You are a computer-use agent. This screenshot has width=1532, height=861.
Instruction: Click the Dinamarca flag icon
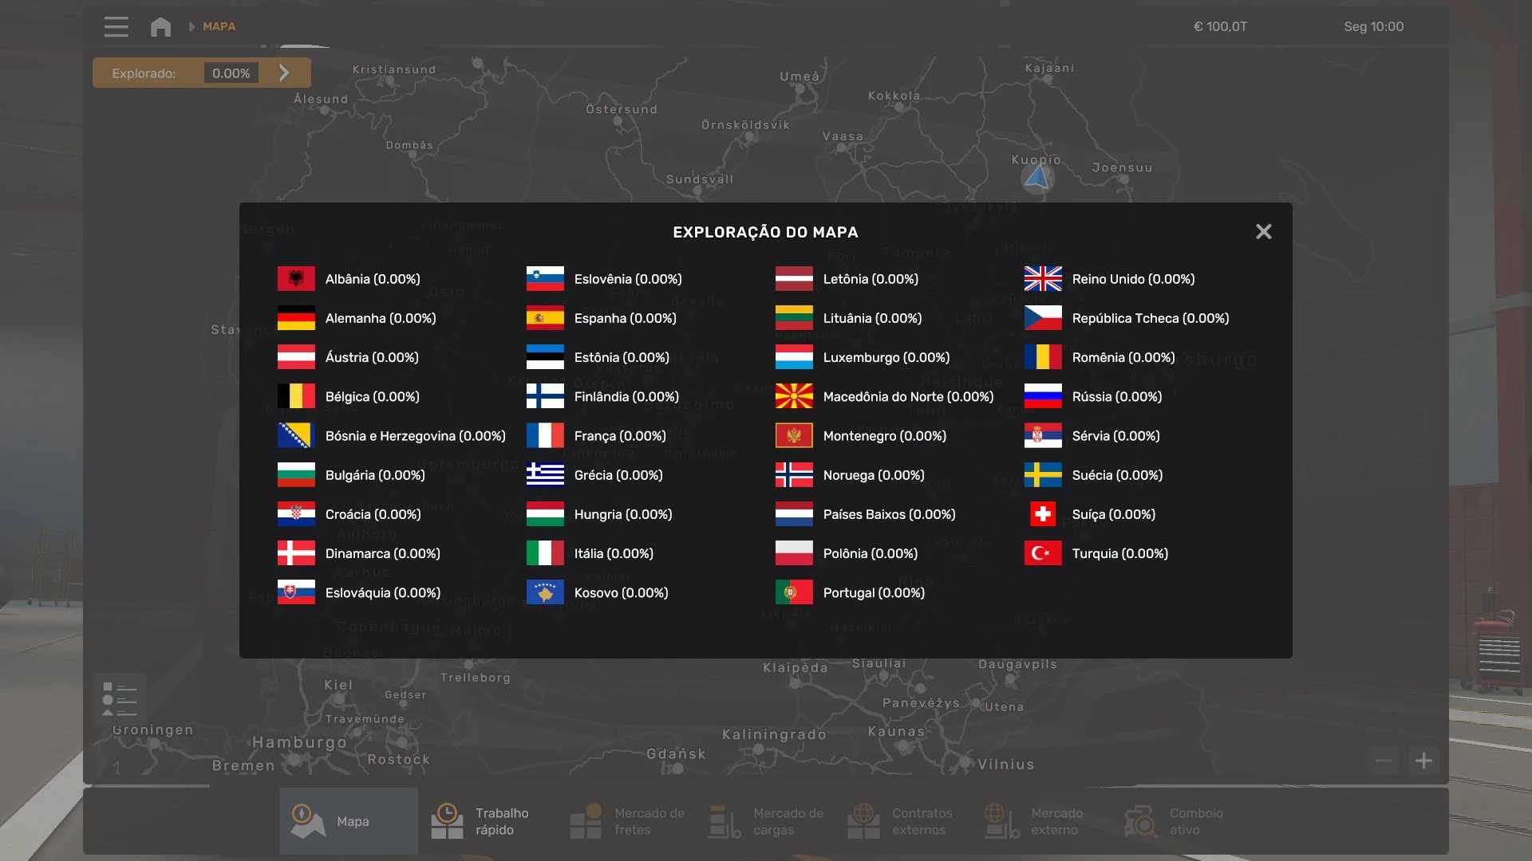pyautogui.click(x=296, y=553)
